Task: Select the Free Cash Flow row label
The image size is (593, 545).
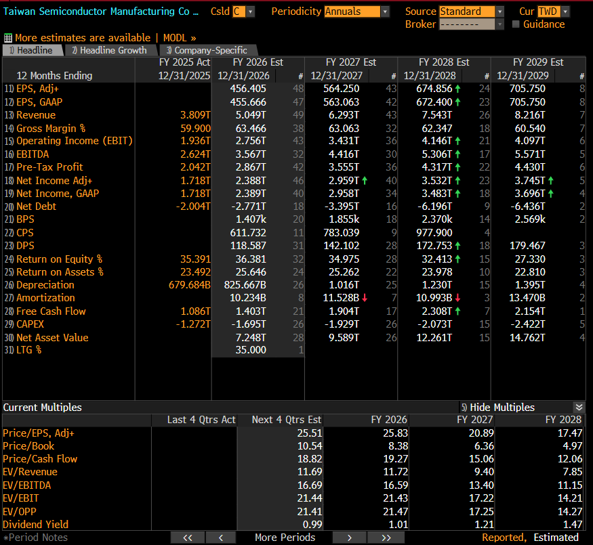Action: [x=51, y=311]
